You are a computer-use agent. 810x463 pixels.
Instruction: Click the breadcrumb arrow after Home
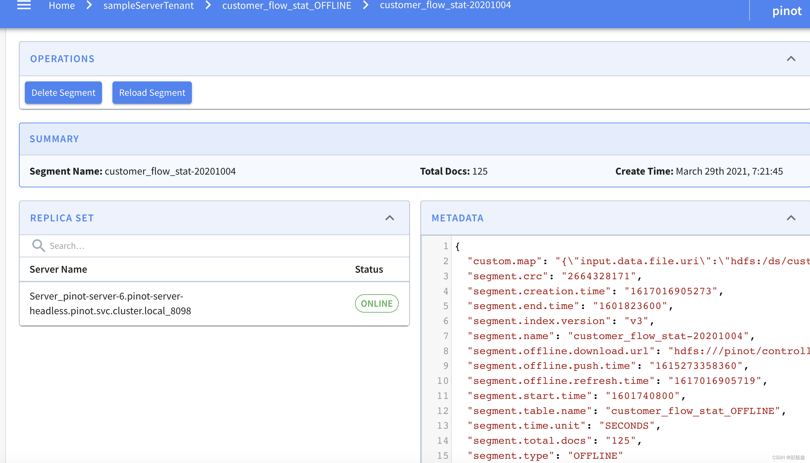[89, 5]
